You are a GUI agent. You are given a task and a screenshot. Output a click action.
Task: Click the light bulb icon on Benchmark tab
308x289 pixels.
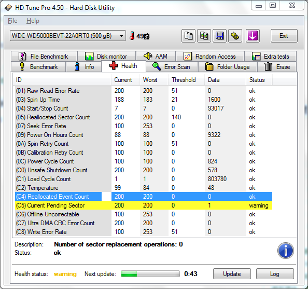[22, 66]
